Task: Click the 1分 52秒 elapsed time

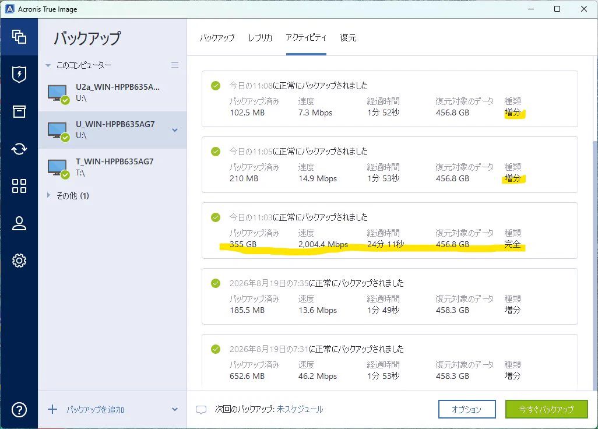Action: (x=384, y=113)
